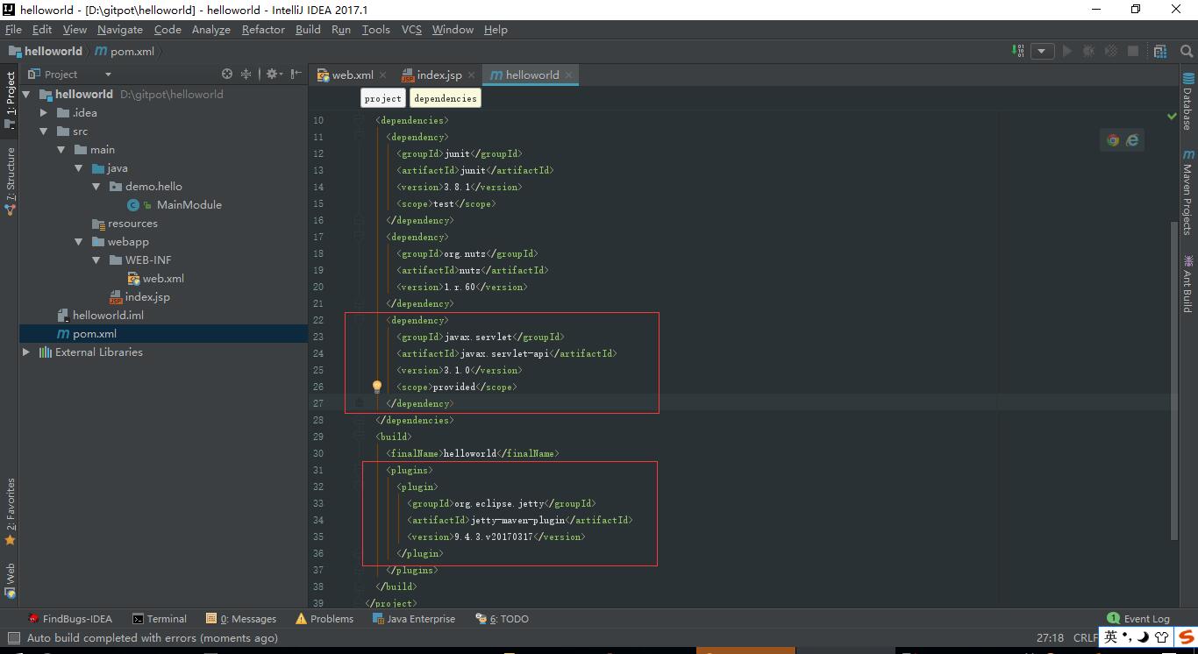The width and height of the screenshot is (1198, 654).
Task: Toggle the Database side tool window
Action: 1187,103
